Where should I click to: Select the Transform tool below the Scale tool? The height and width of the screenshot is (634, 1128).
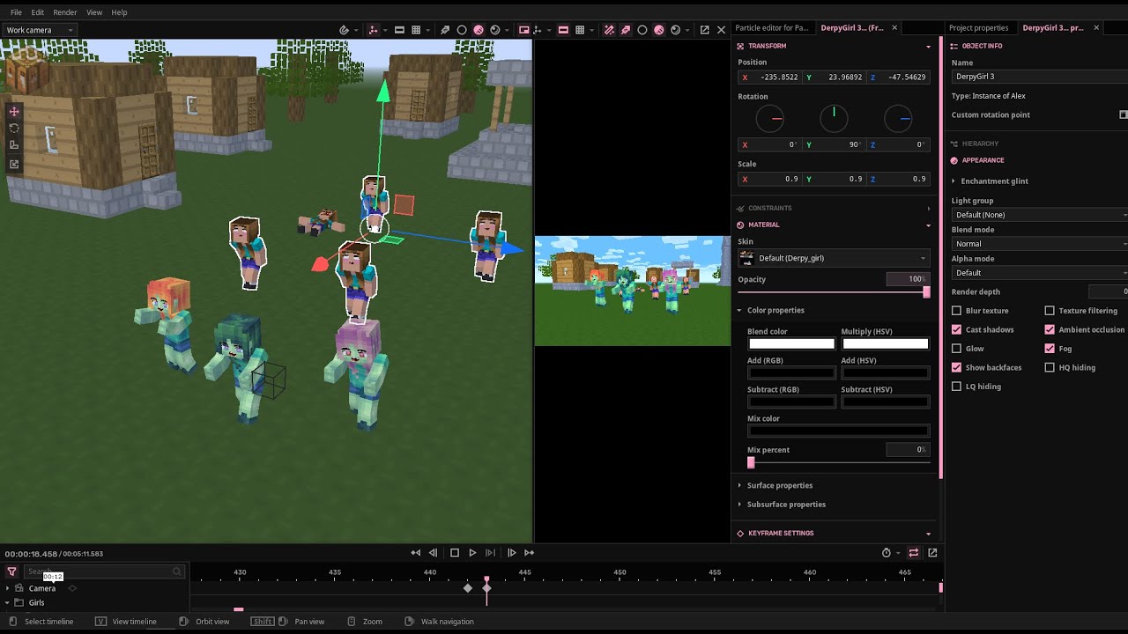14,164
